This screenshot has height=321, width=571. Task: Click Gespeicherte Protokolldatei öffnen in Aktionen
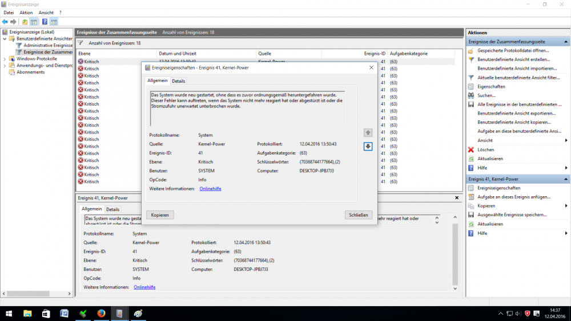513,51
